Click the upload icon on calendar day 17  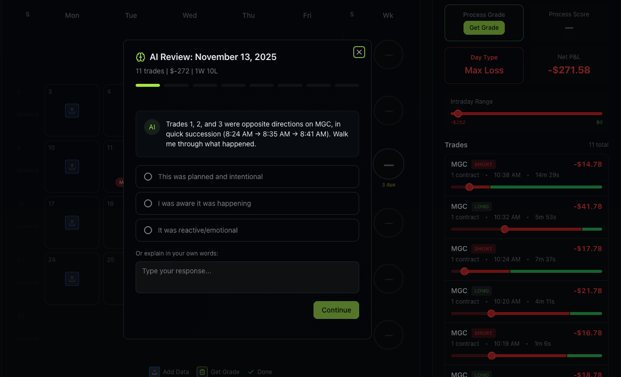coord(72,223)
